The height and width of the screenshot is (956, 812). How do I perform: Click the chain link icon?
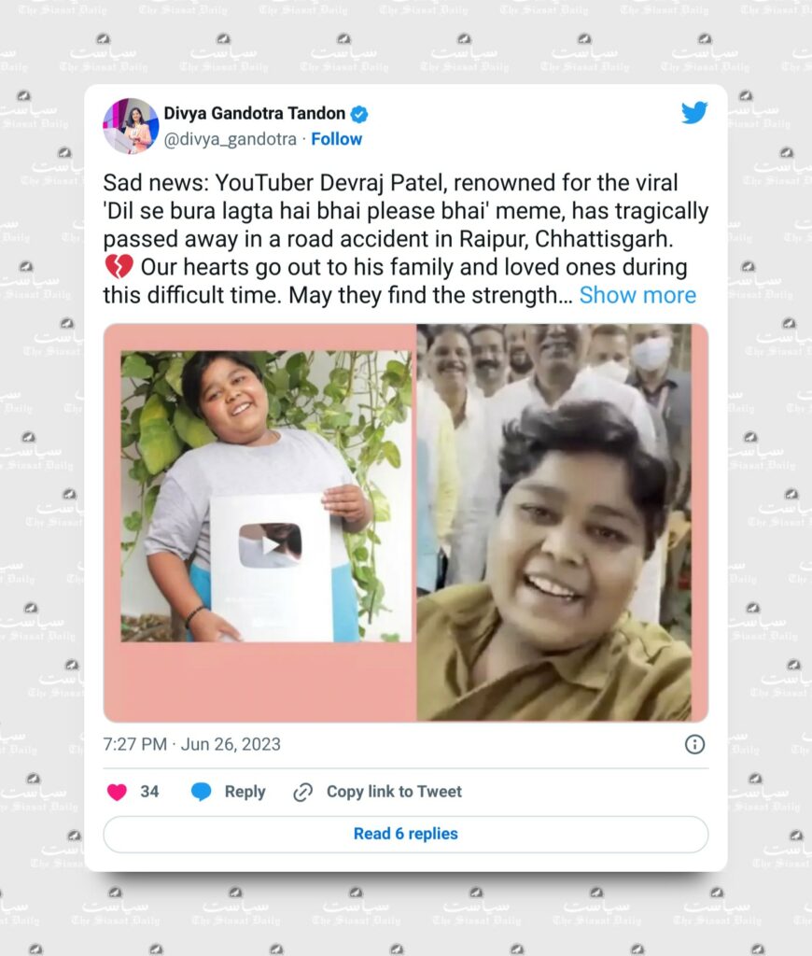[303, 792]
